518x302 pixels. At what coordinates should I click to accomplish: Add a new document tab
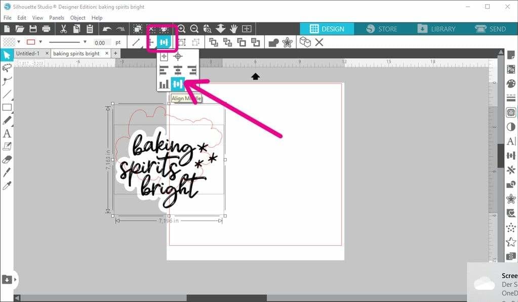pos(115,53)
